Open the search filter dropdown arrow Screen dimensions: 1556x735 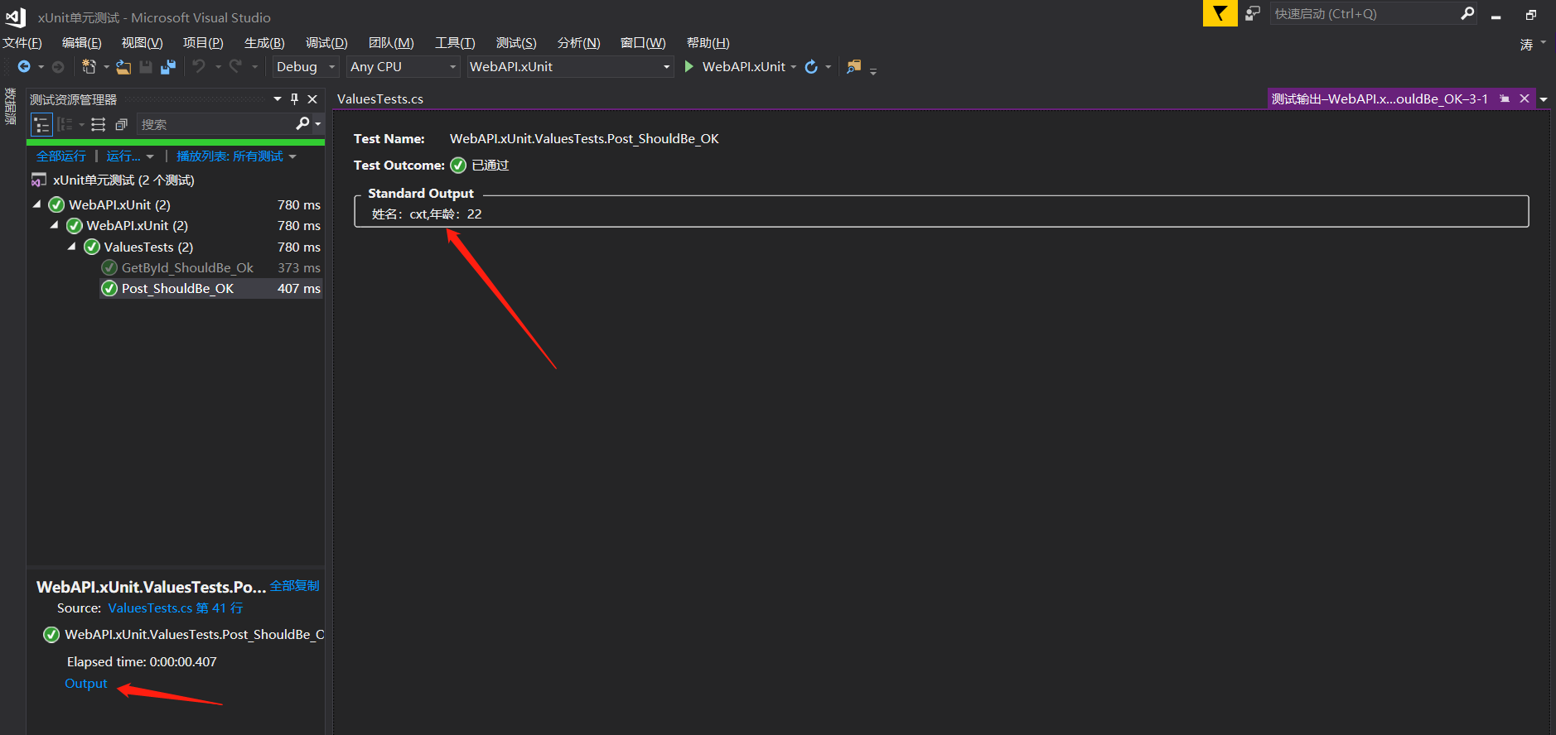318,124
